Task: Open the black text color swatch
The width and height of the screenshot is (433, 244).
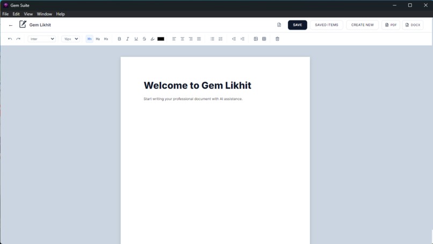Action: (x=161, y=39)
